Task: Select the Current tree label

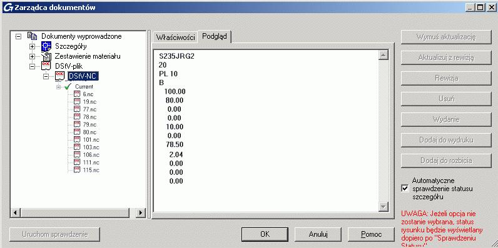Action: (x=84, y=87)
